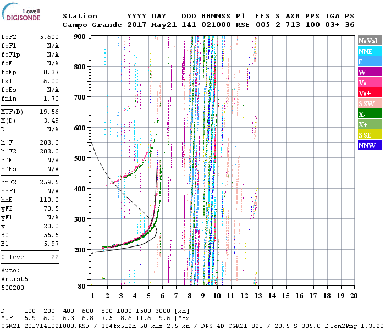Click the 13 MHz frequency axis label

pyautogui.click(x=258, y=296)
